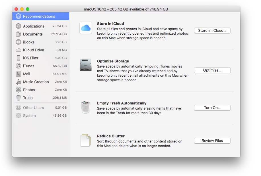Click the Applications icon in sidebar

tap(19, 26)
